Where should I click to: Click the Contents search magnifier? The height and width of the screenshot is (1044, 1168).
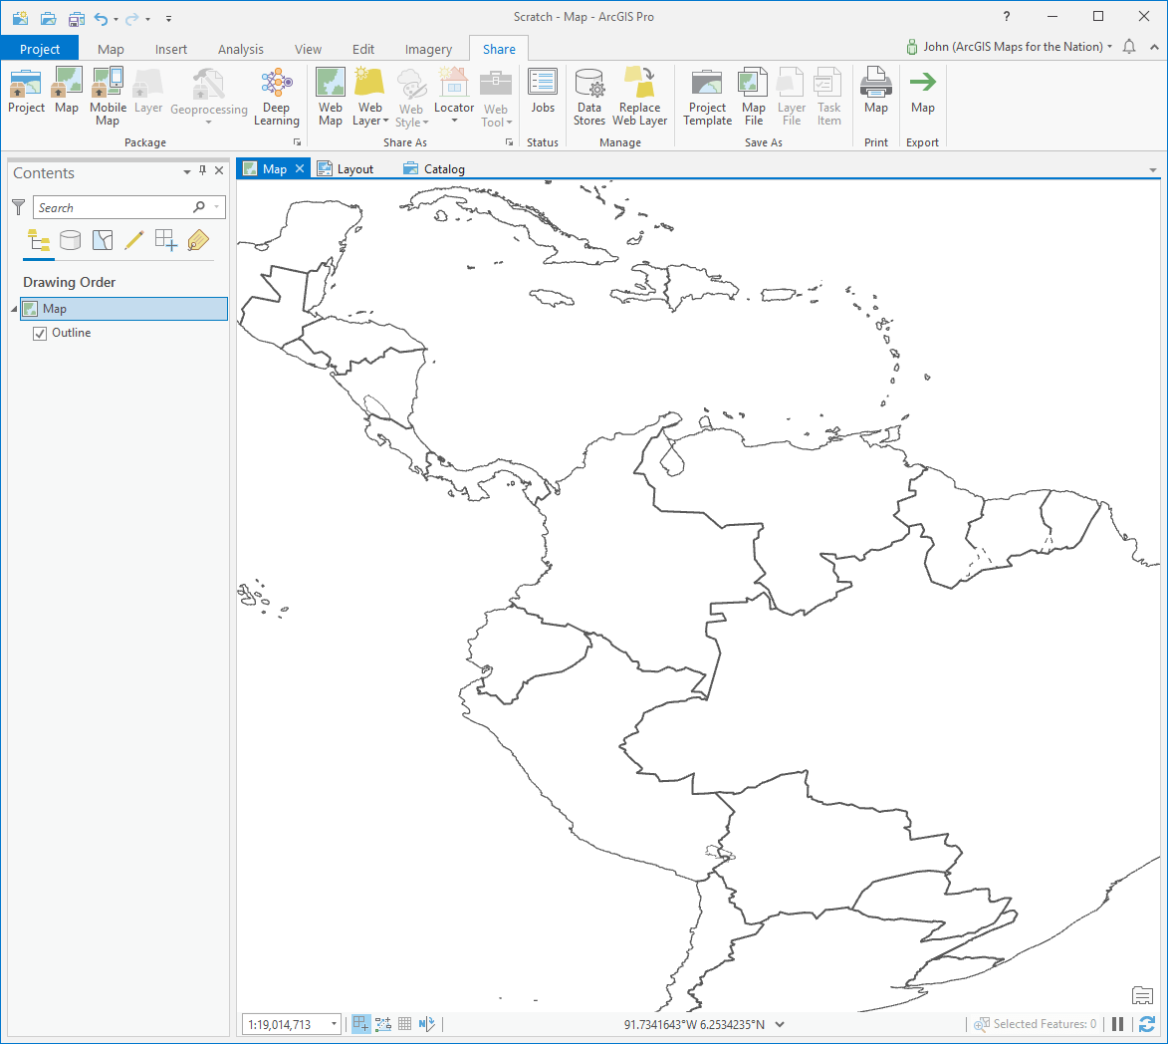(199, 207)
